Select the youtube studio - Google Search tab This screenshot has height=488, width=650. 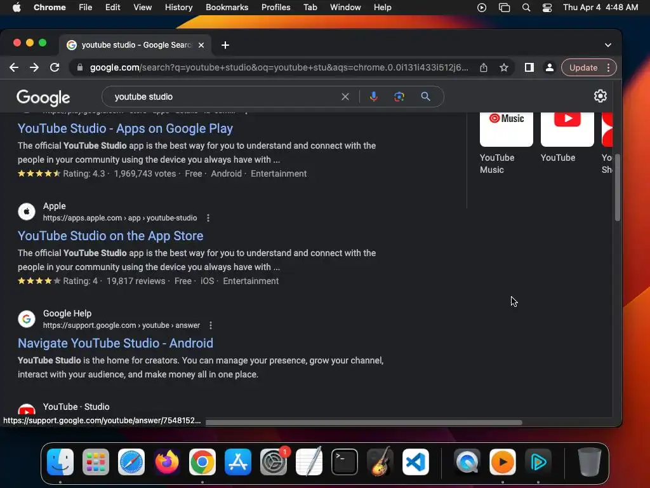coord(135,45)
